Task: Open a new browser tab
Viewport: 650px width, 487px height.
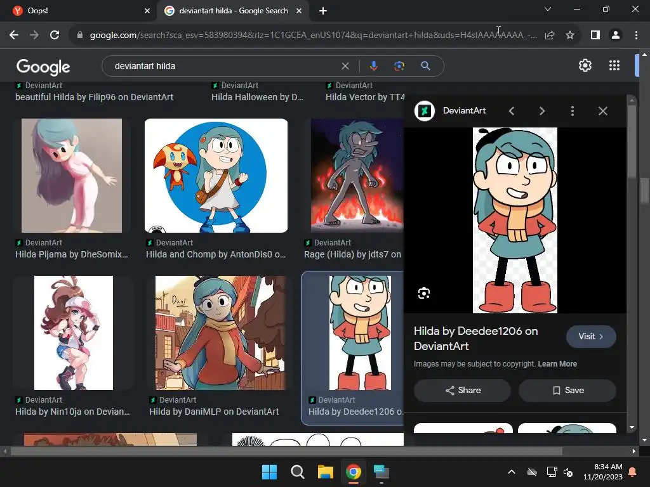Action: pyautogui.click(x=323, y=11)
